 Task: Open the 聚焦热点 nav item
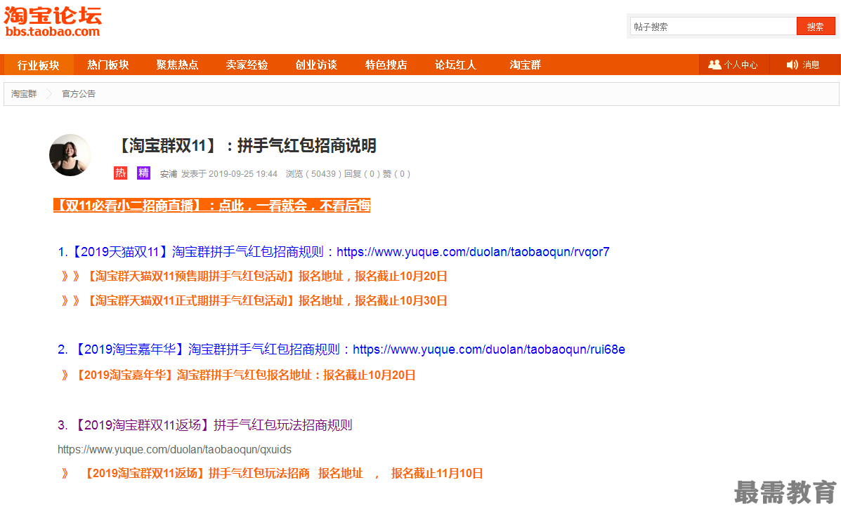[178, 65]
